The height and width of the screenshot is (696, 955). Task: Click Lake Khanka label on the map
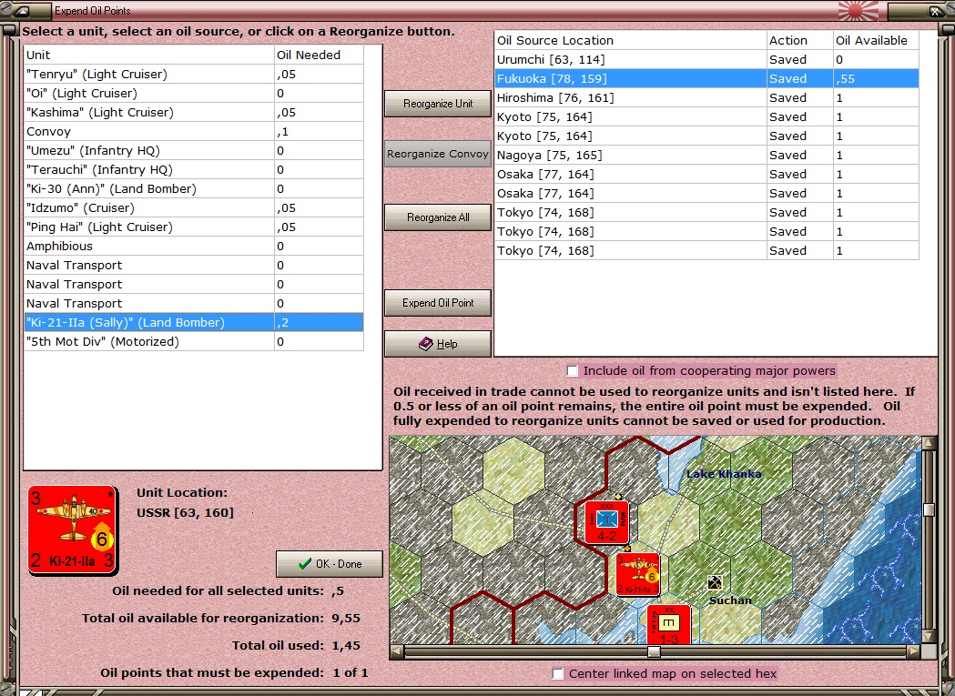click(724, 474)
